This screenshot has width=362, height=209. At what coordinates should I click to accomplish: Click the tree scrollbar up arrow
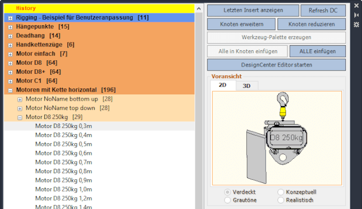(199, 9)
